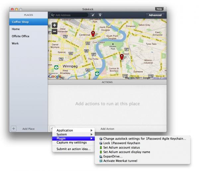The height and width of the screenshot is (171, 199).
Task: Click the Adium icon beside Set Adium account status
Action: click(101, 147)
